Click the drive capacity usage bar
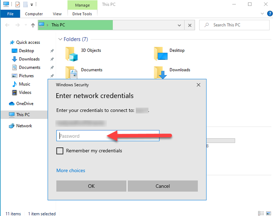The width and height of the screenshot is (273, 216). click(x=220, y=141)
